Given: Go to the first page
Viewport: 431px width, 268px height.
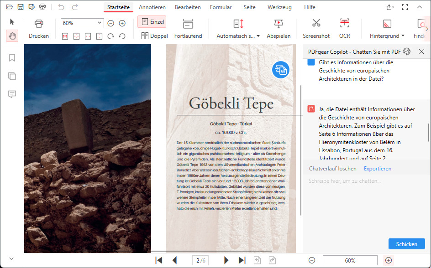Looking at the screenshot, I should [158, 260].
